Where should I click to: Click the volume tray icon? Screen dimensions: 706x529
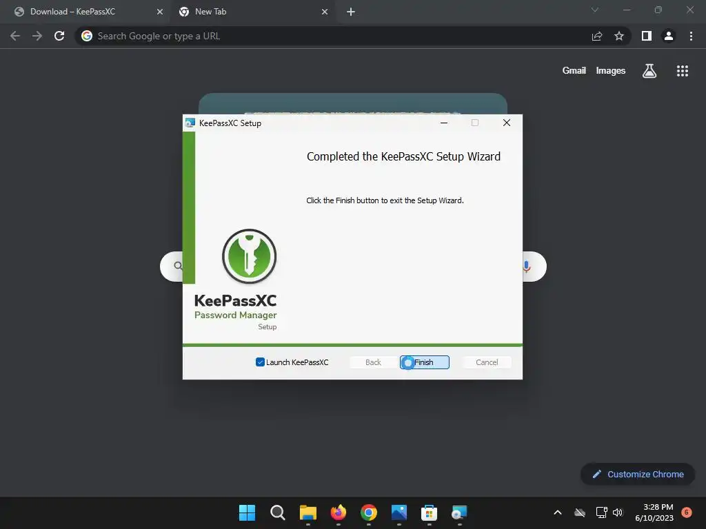click(x=618, y=512)
